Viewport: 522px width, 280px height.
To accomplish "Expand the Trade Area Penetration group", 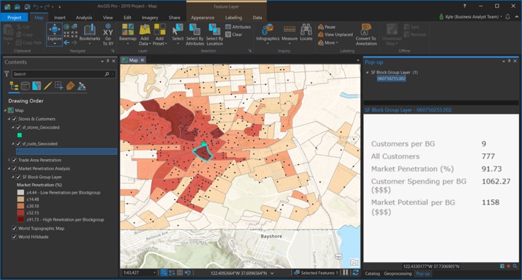I will [9, 160].
